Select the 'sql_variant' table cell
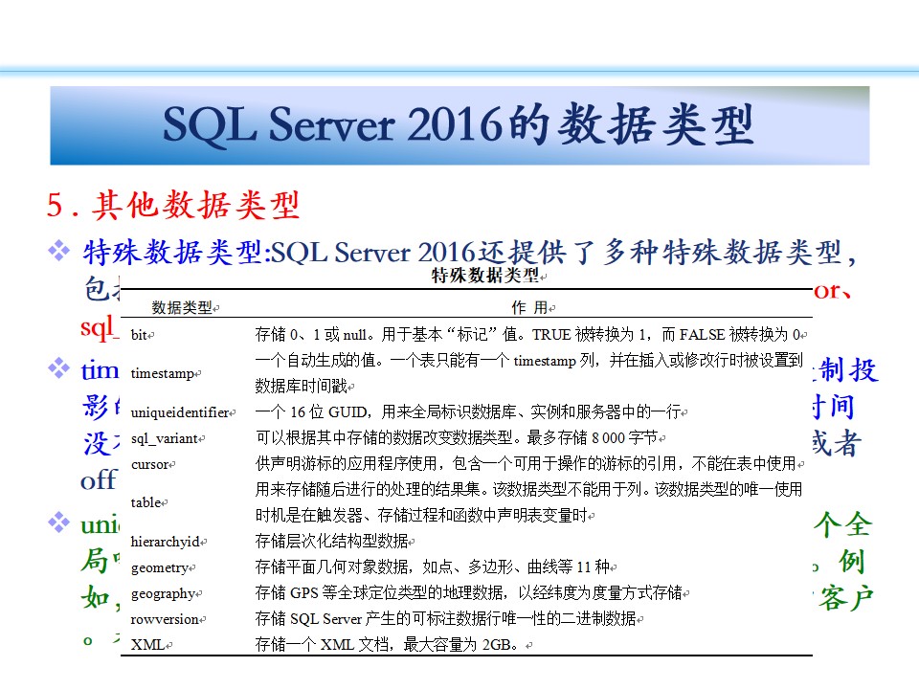The image size is (919, 689). coord(165,438)
